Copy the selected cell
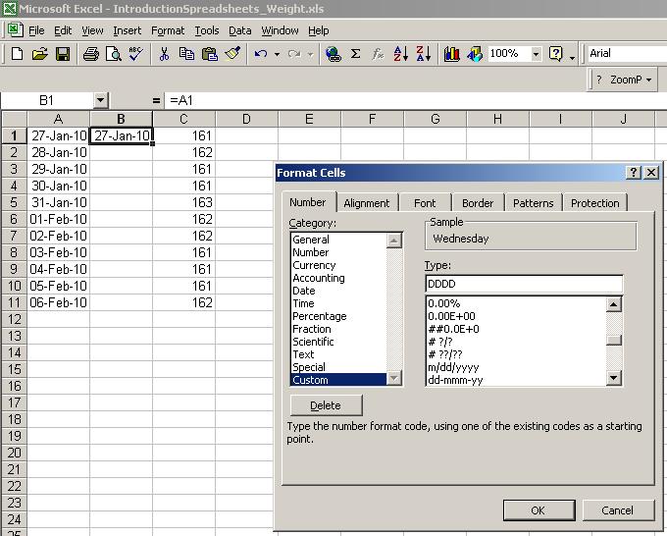The height and width of the screenshot is (536, 667). point(186,54)
